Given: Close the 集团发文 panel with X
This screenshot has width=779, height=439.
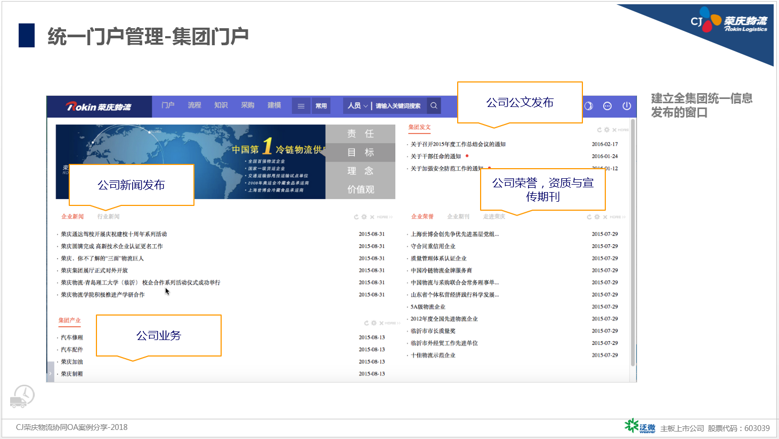Looking at the screenshot, I should (x=614, y=130).
